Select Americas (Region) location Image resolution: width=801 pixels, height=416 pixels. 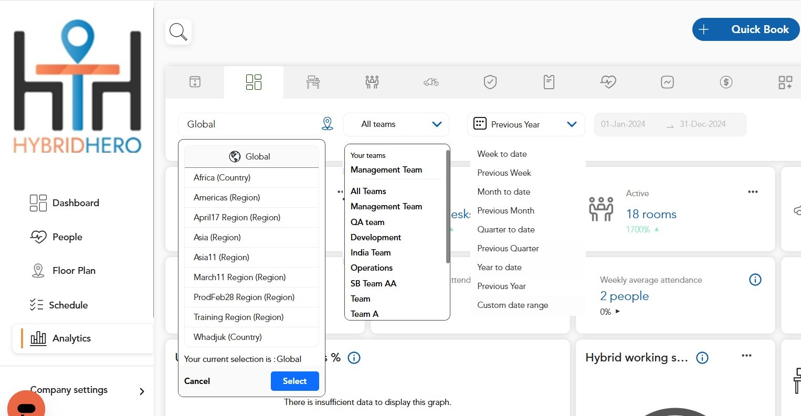(251, 197)
